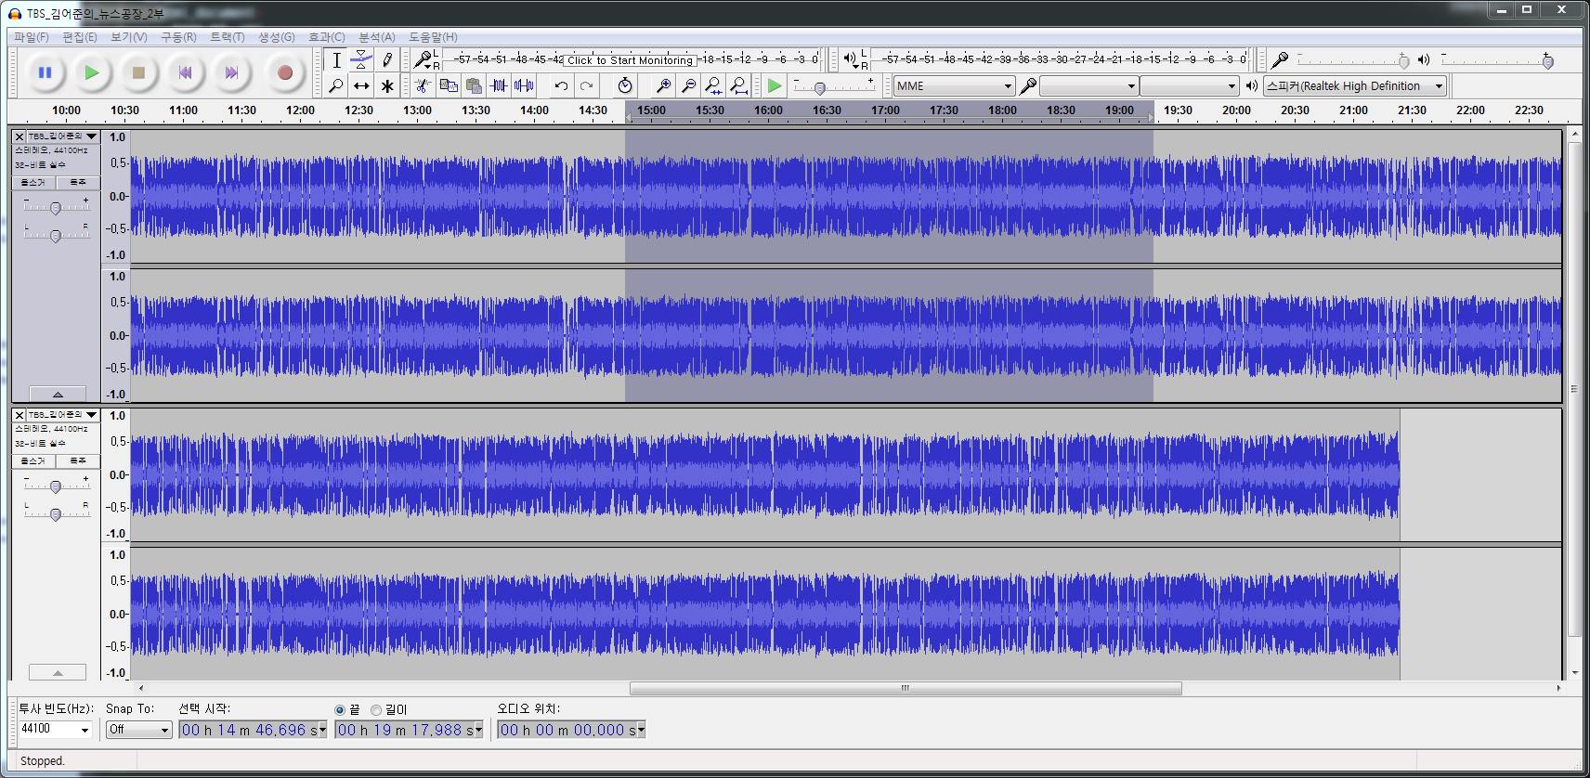Image resolution: width=1590 pixels, height=778 pixels.
Task: Click the Play-at-speed green arrow
Action: click(x=775, y=85)
